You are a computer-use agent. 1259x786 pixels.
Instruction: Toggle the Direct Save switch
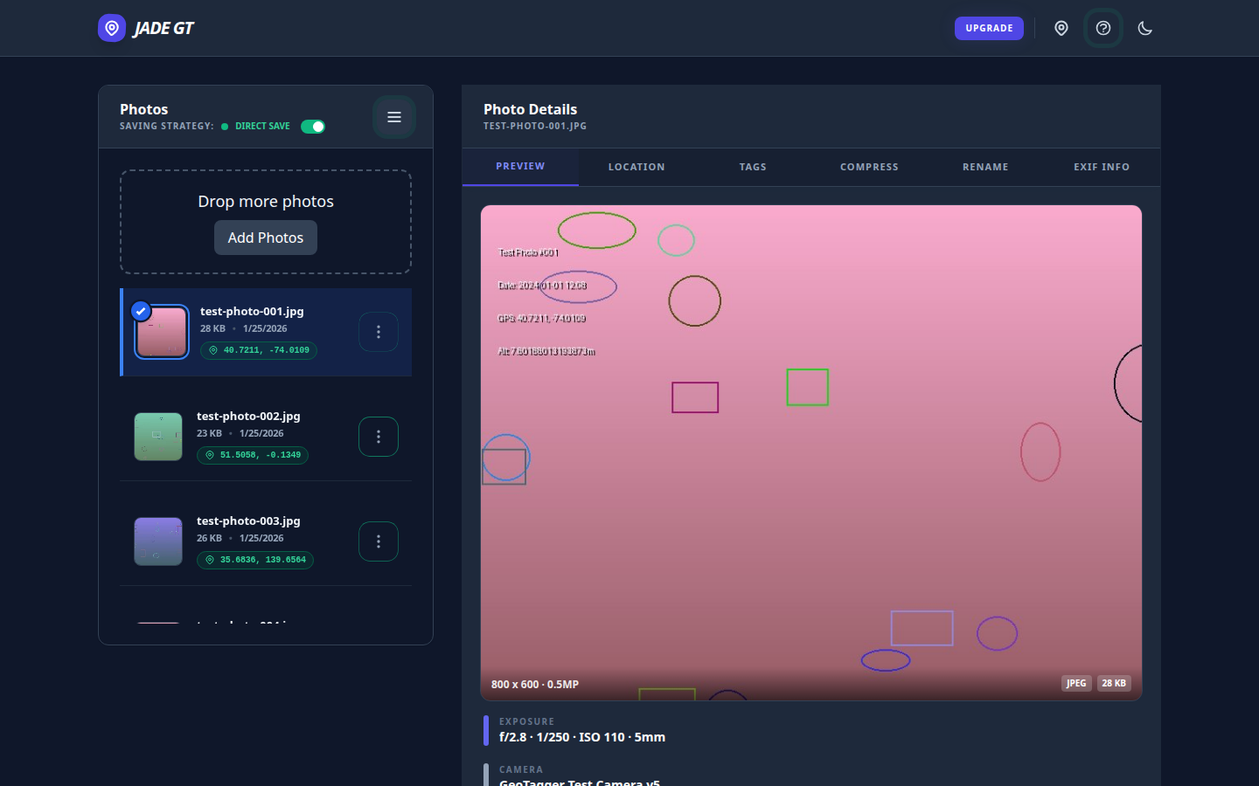(x=312, y=127)
